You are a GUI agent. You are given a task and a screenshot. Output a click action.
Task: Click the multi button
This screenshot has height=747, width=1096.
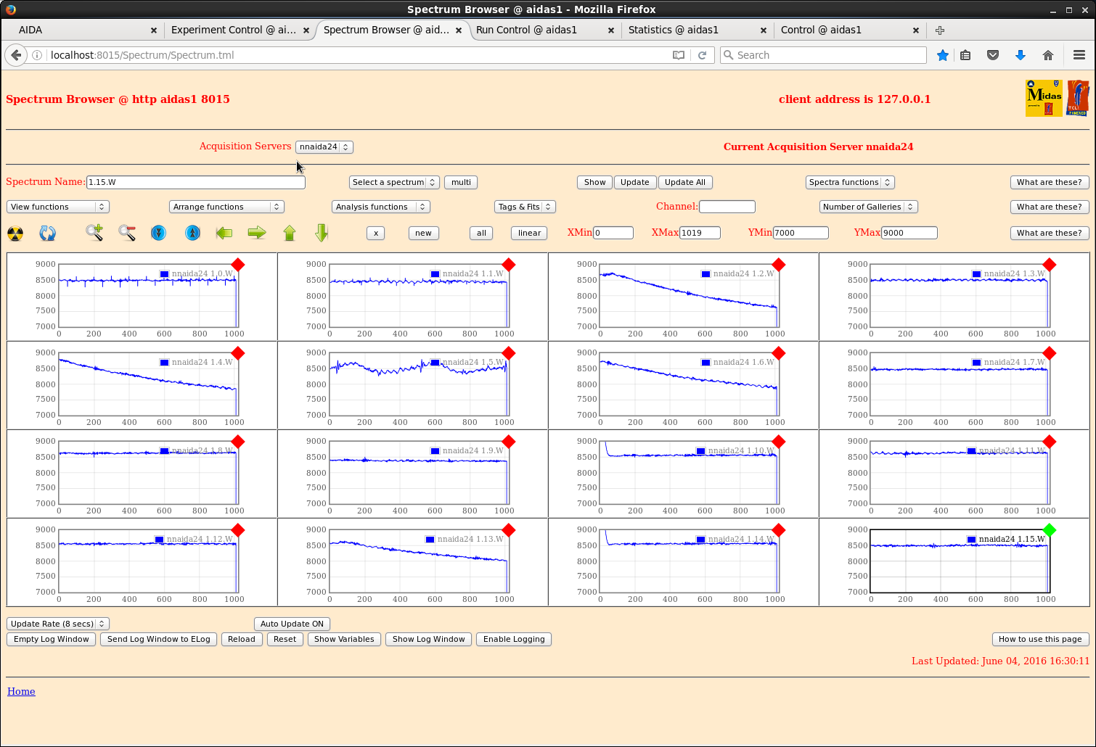point(461,182)
